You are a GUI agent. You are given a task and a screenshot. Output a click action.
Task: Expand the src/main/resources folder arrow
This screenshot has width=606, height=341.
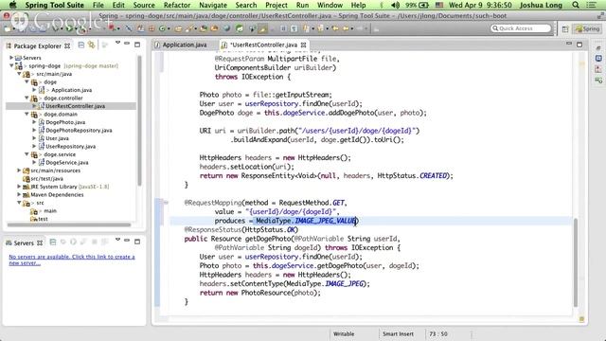point(19,170)
